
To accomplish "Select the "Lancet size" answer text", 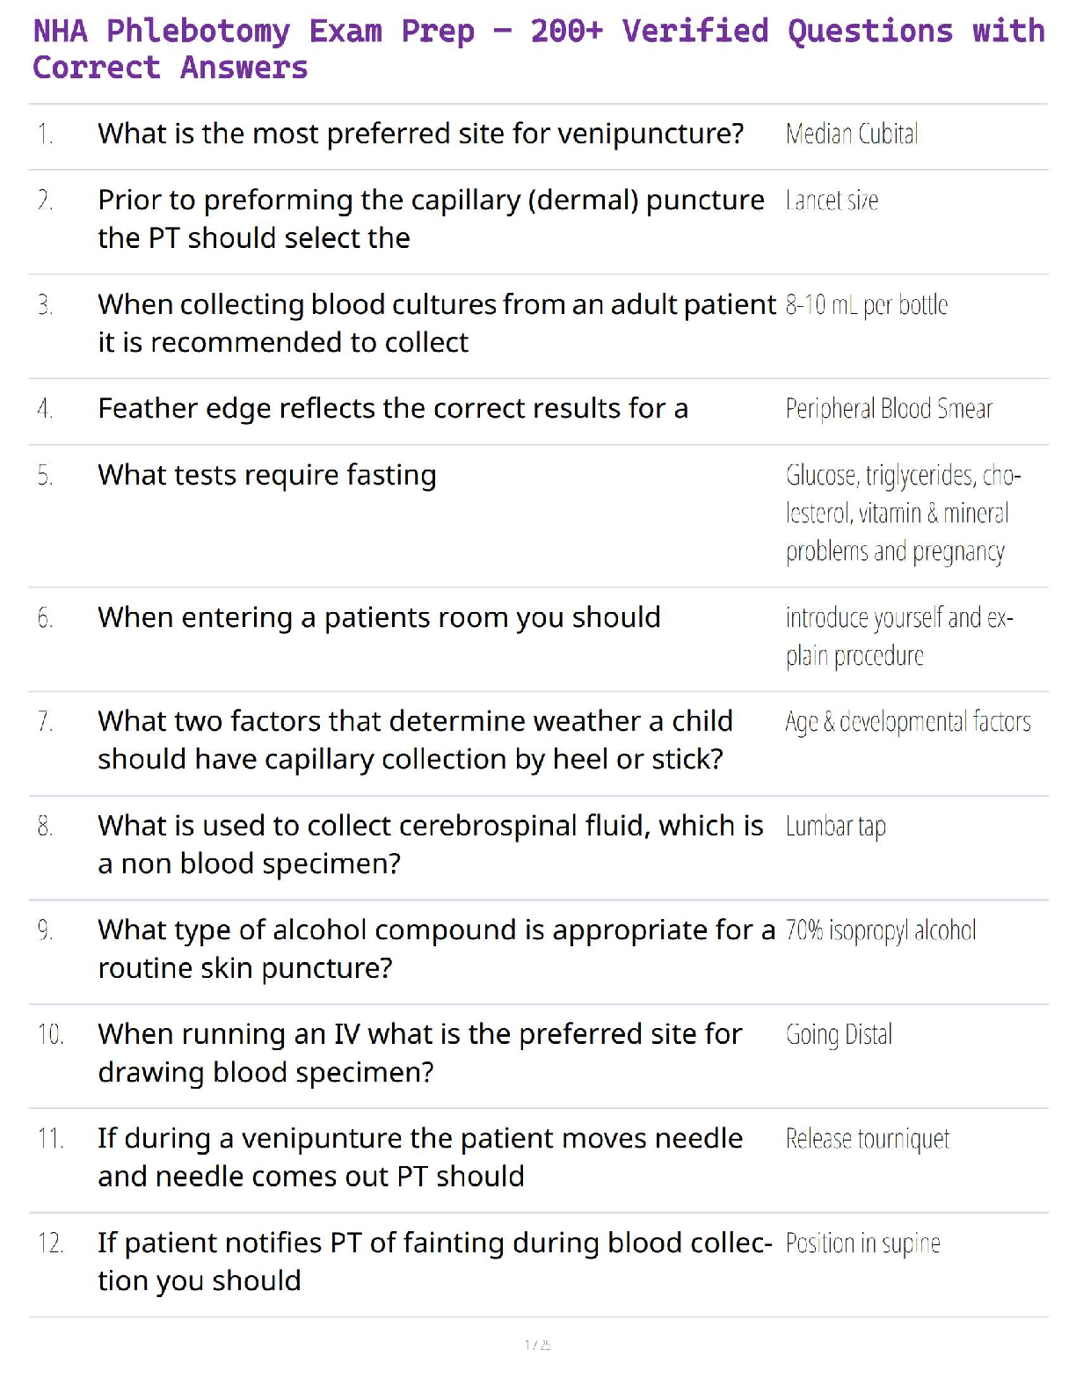I will [x=832, y=201].
